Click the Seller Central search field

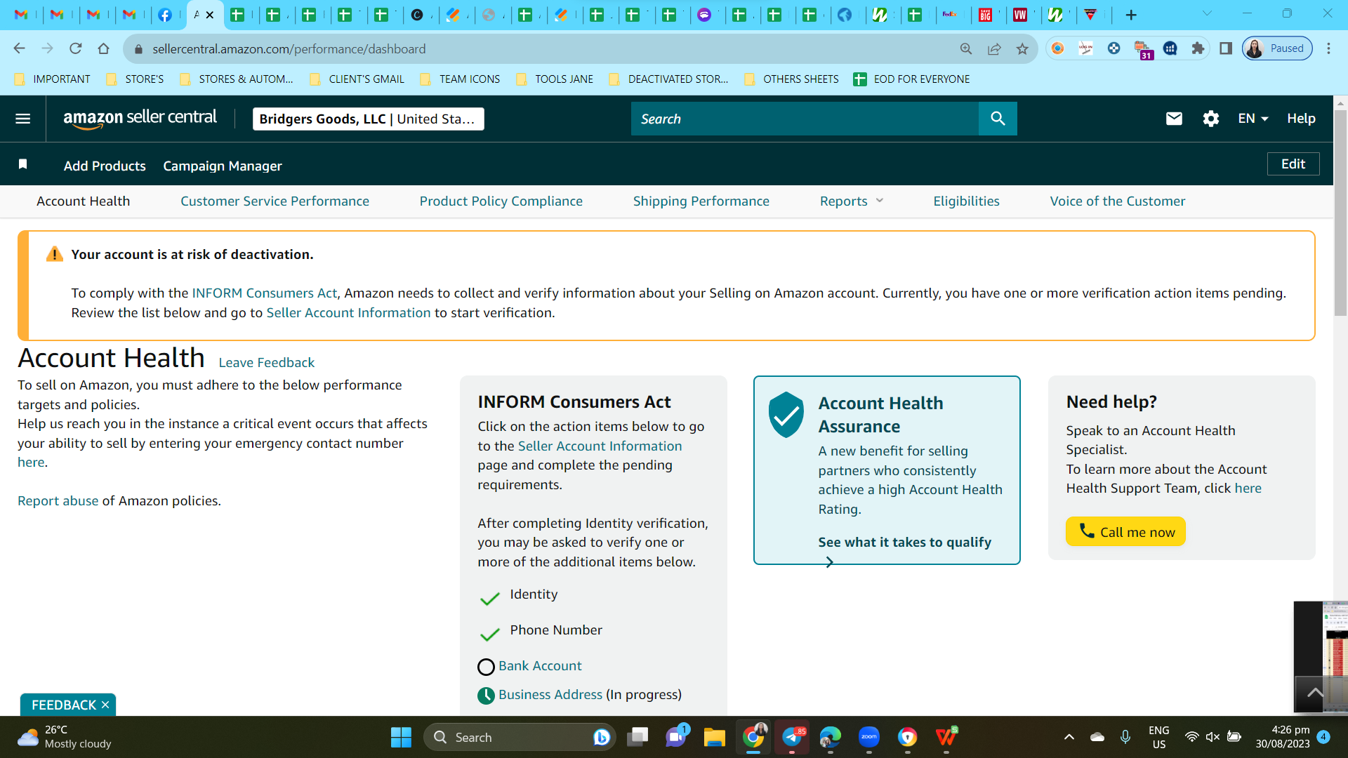click(x=805, y=119)
